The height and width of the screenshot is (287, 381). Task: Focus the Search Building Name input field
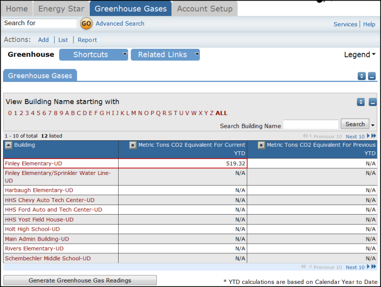[x=311, y=125]
